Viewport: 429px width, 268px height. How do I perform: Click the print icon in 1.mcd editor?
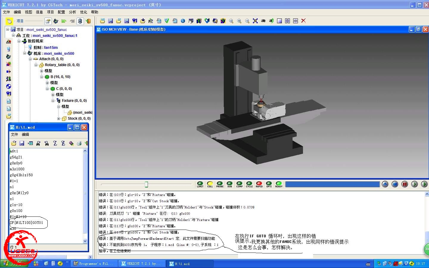coord(79,143)
